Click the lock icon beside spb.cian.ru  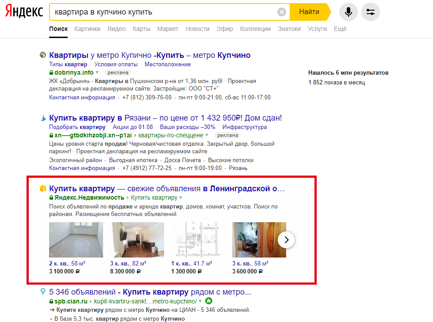point(51,301)
